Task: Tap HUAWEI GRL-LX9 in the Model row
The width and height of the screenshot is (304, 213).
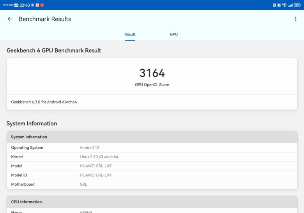Action: tap(95, 166)
